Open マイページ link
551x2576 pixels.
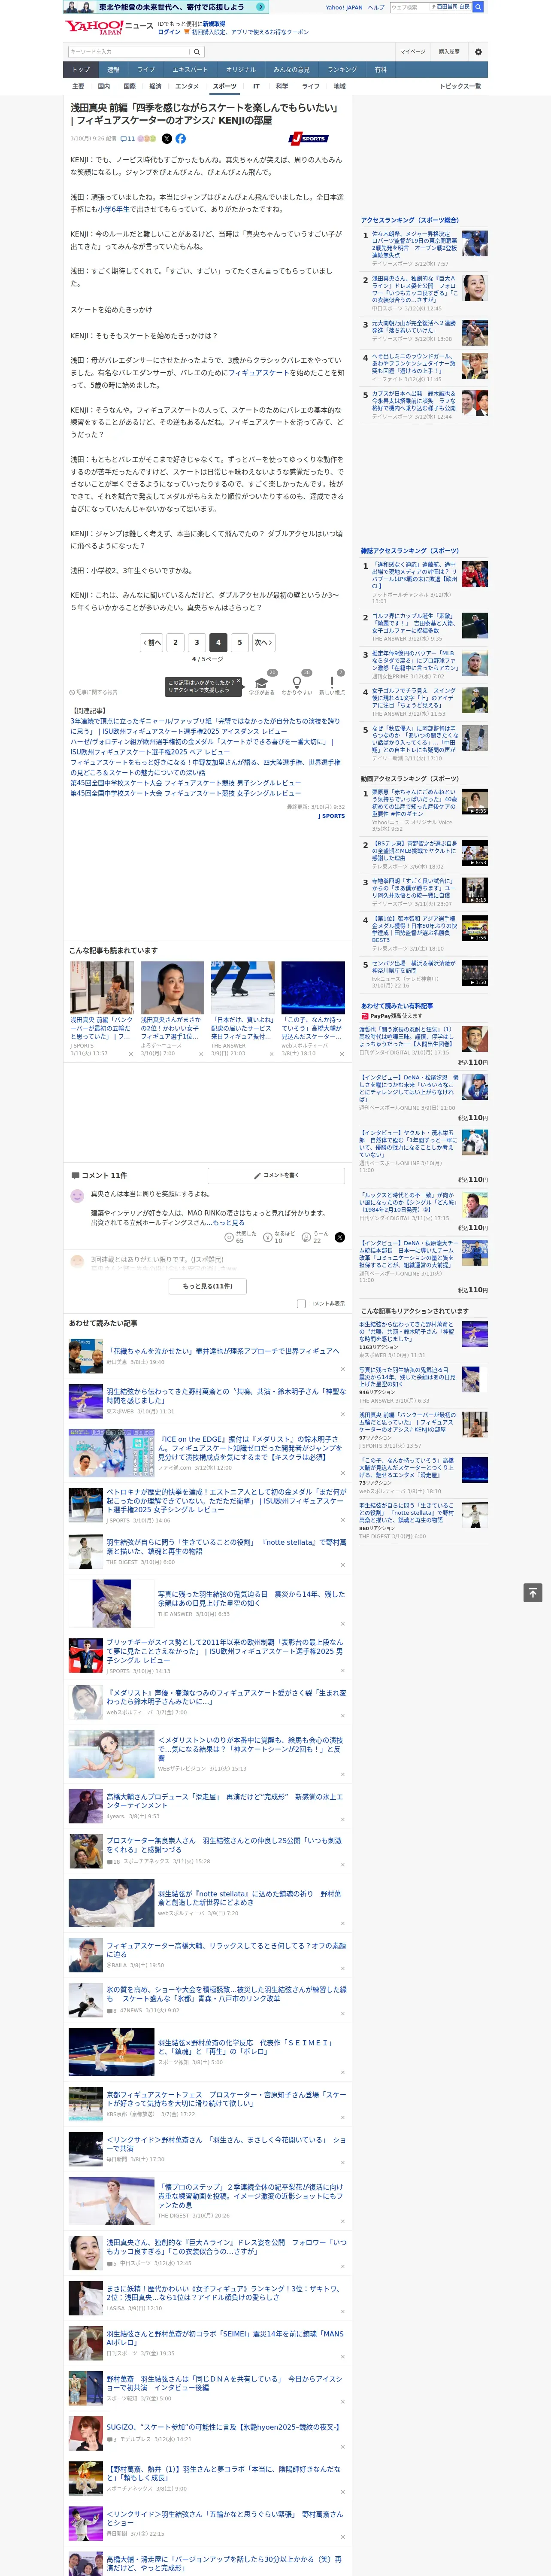pos(413,52)
